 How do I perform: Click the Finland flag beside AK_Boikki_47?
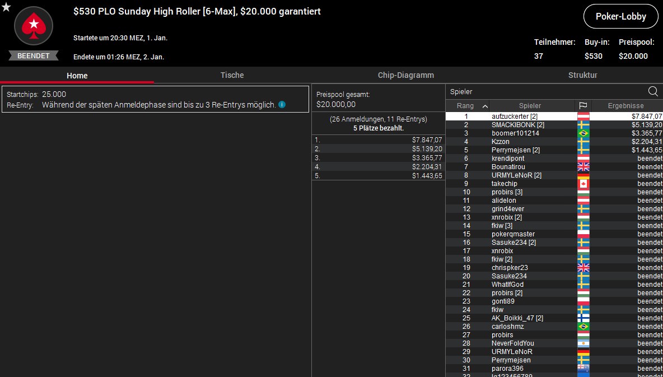pos(583,318)
